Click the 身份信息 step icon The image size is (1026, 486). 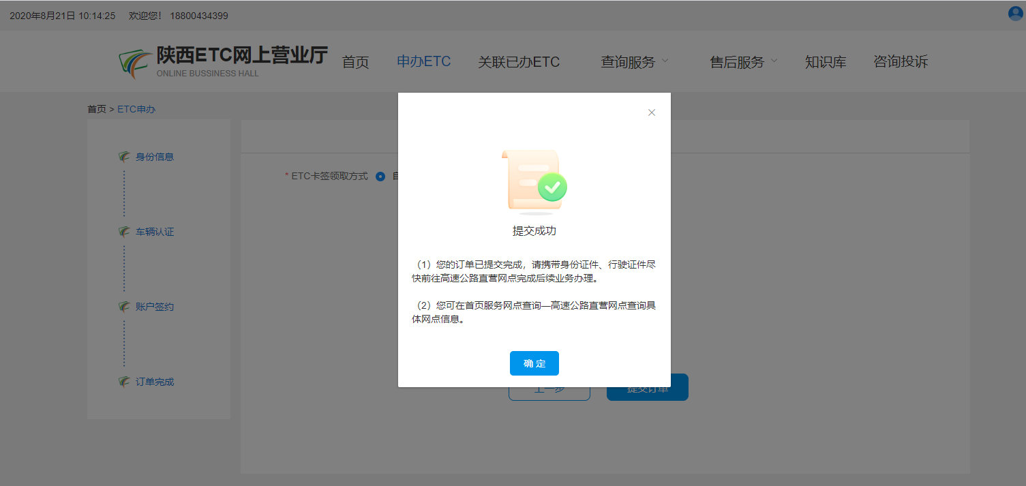tap(123, 157)
